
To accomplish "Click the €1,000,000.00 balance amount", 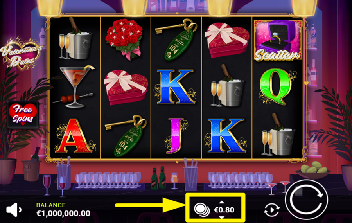I will 63,213.
